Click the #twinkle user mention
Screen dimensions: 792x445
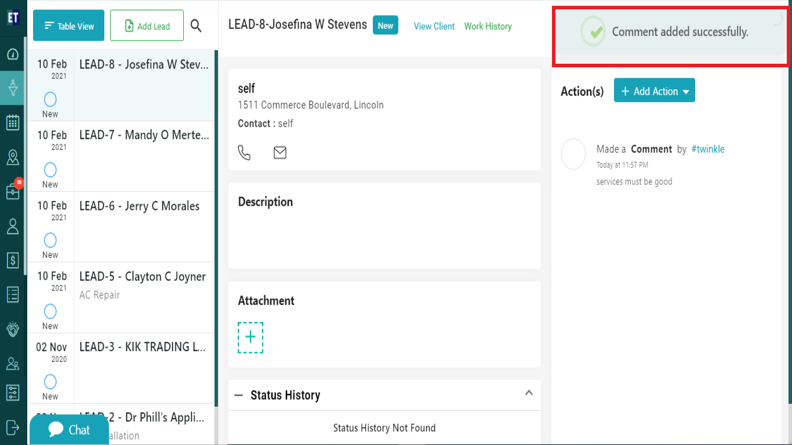click(x=708, y=149)
